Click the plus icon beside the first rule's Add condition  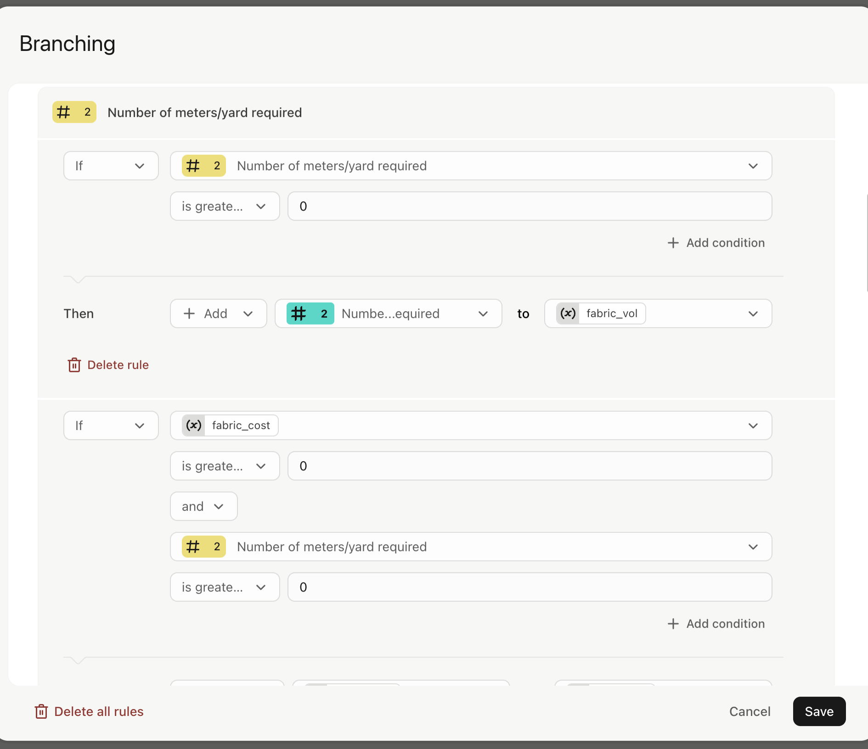[x=673, y=243]
